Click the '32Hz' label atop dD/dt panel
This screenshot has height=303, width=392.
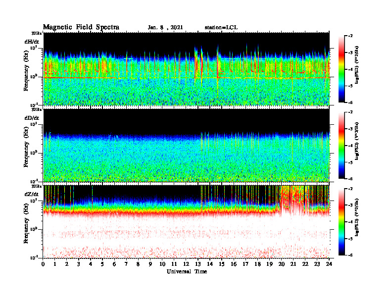[x=36, y=109]
